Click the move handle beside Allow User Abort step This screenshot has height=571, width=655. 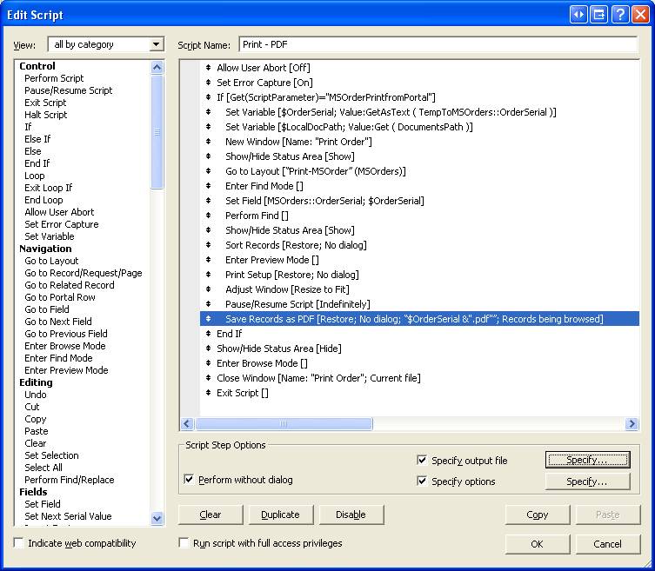(x=208, y=68)
